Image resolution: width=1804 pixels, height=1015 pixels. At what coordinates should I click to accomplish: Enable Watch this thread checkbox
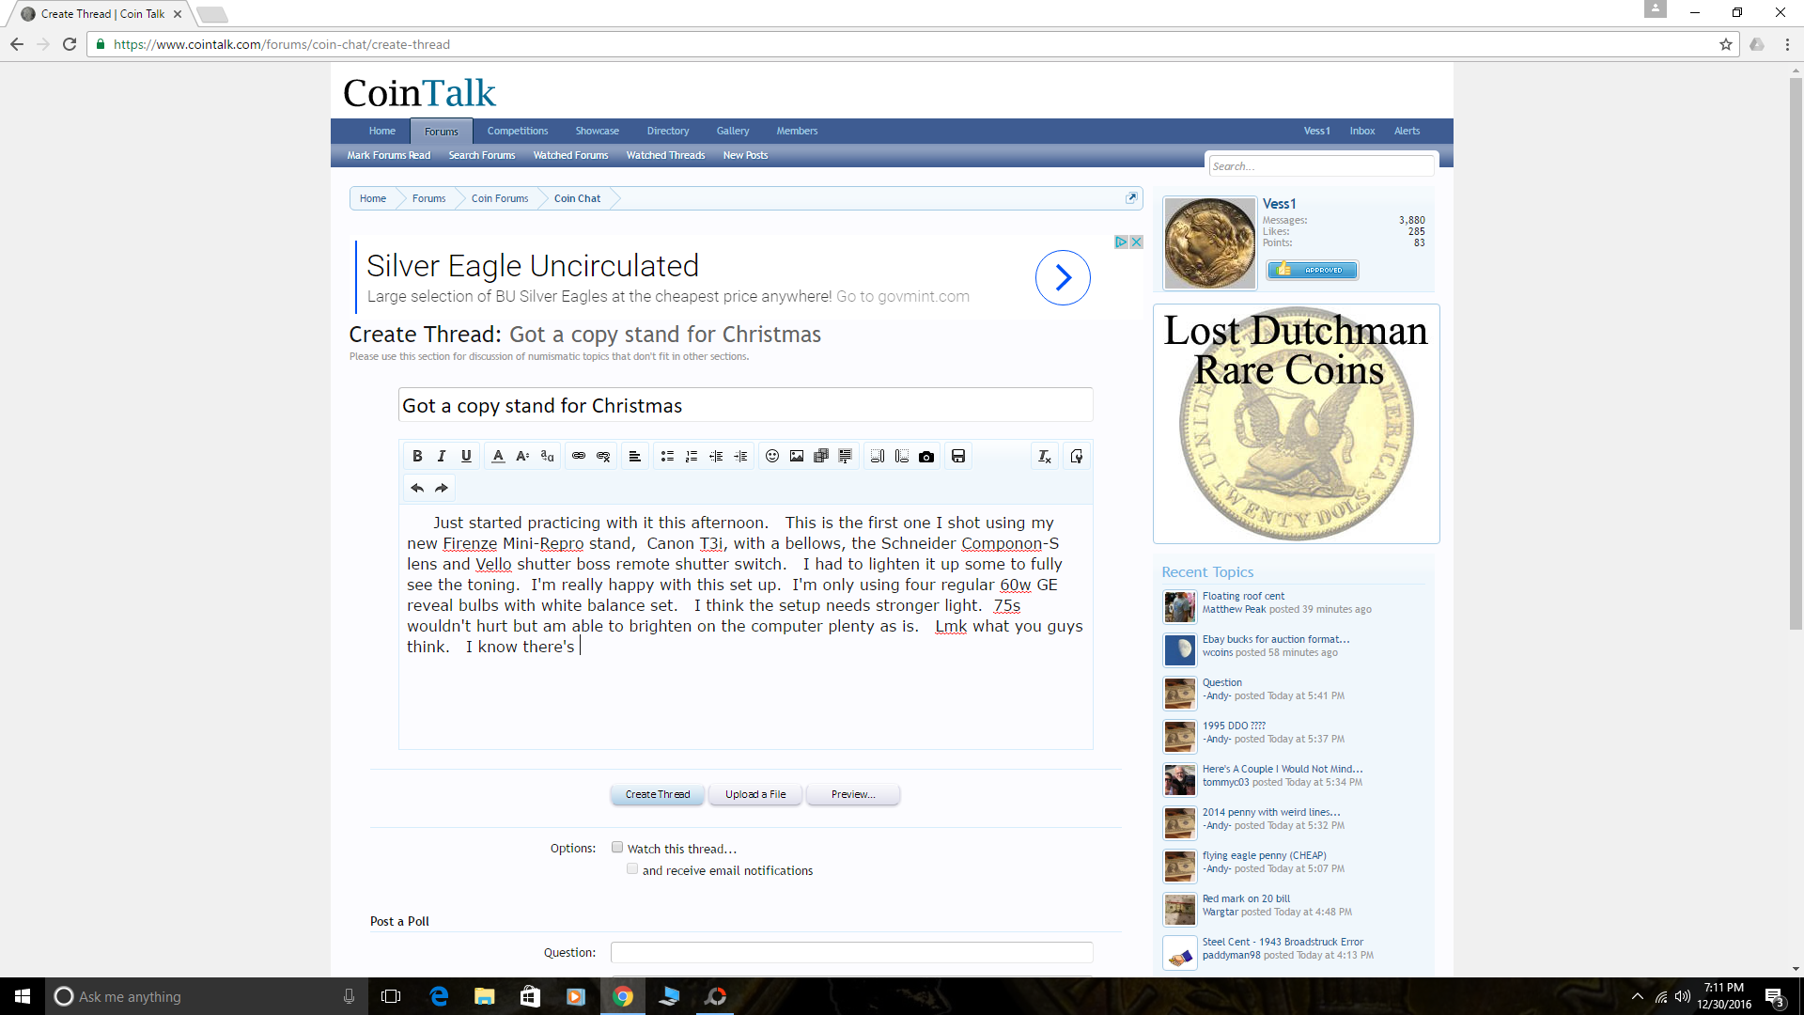click(617, 847)
